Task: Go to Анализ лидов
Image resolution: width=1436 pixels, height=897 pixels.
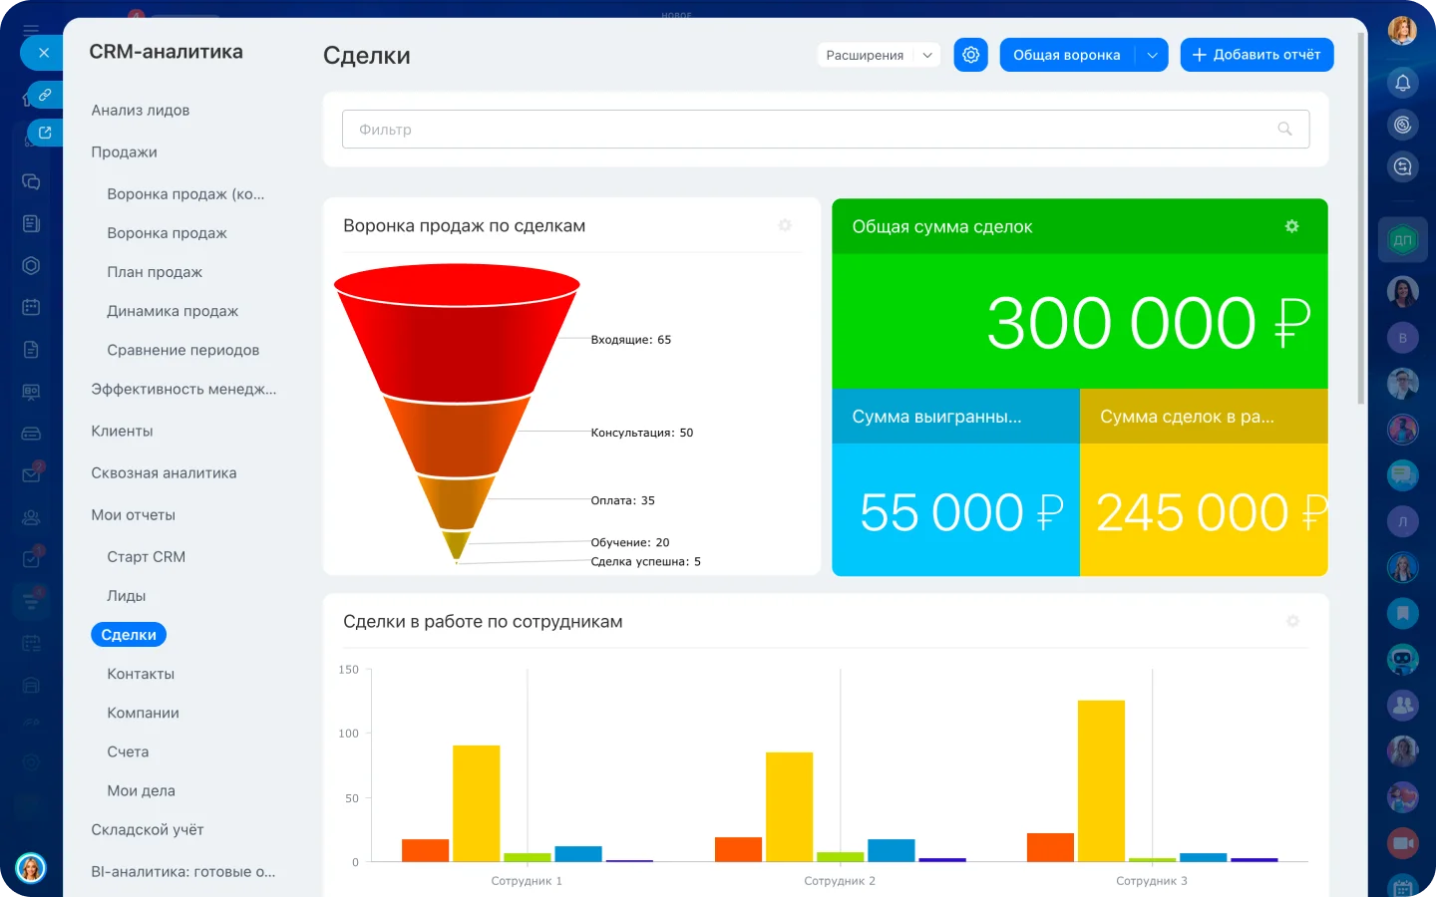Action: point(141,110)
